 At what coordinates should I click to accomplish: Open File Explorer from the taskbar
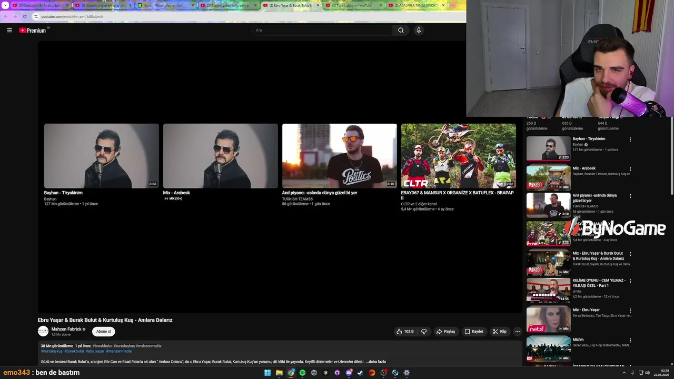pyautogui.click(x=279, y=373)
